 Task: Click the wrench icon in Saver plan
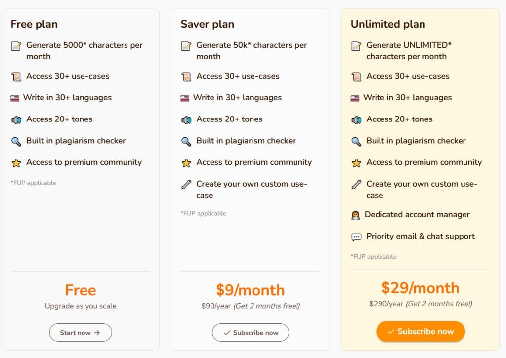(186, 185)
